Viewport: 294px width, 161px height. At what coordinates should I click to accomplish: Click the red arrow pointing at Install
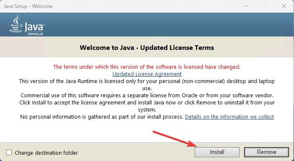[x=175, y=139]
